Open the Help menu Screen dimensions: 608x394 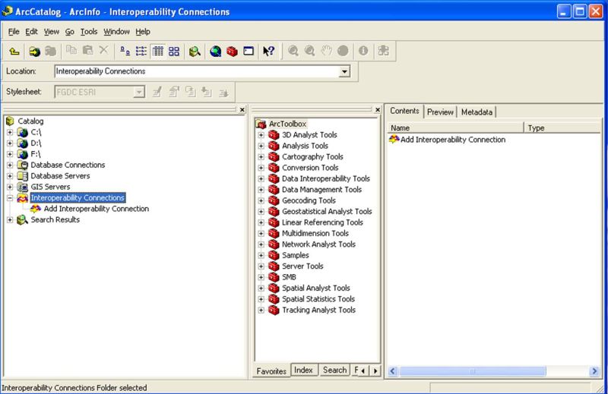point(143,32)
